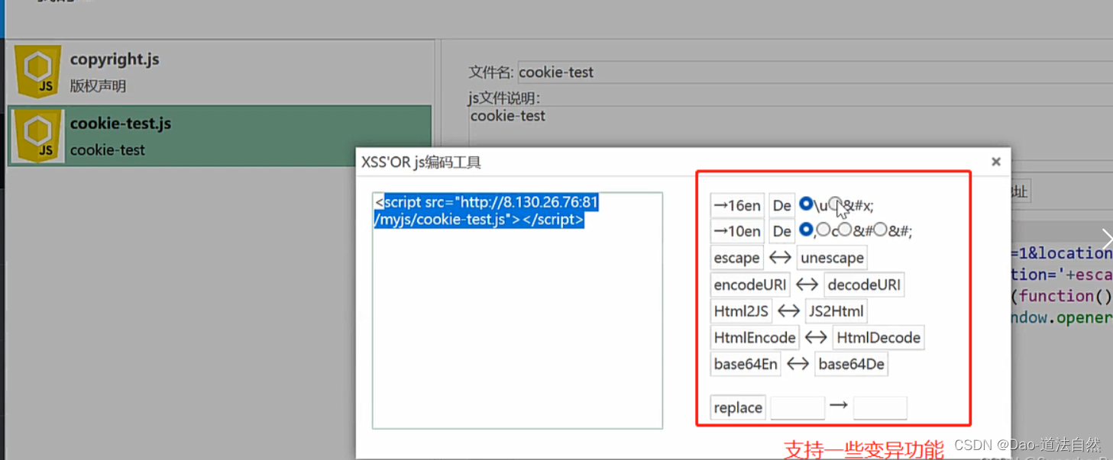Click the 版权声明 description text
This screenshot has height=460, width=1113.
98,86
